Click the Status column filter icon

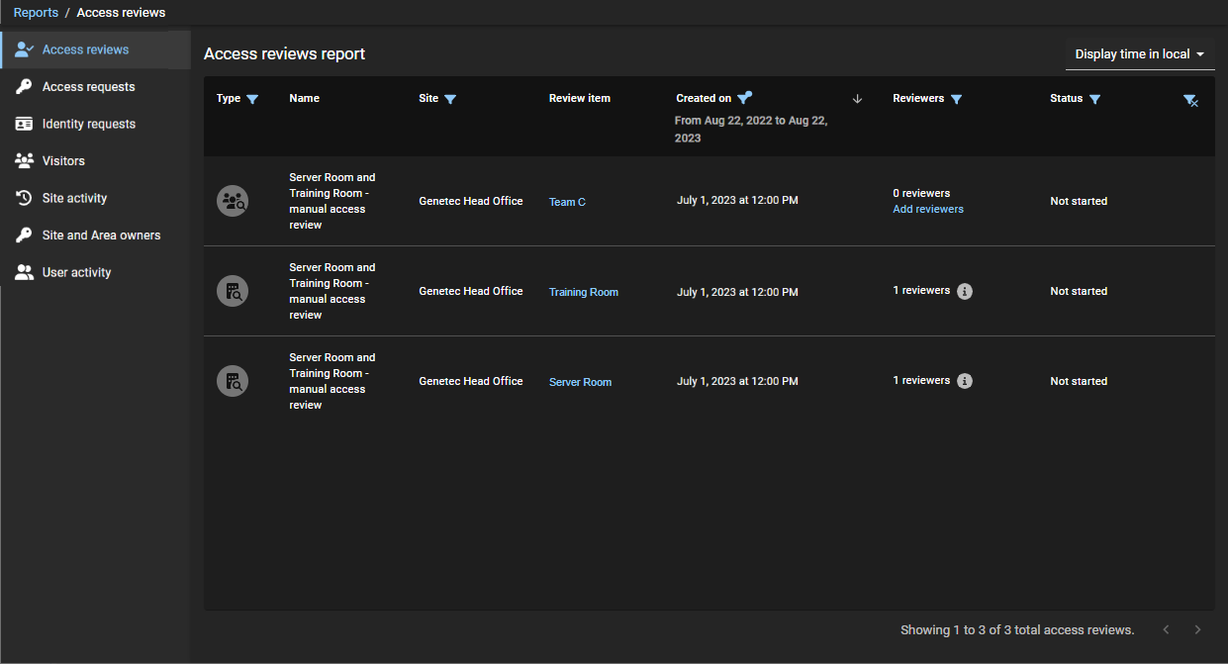(x=1094, y=99)
